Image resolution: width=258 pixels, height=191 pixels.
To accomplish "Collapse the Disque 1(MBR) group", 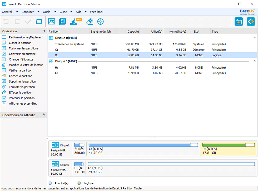I will coord(255,61).
